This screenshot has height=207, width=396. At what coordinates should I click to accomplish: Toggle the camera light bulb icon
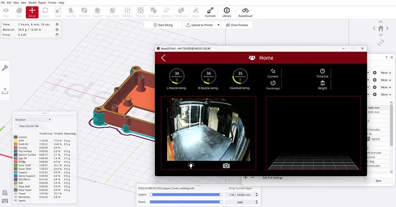coord(191,166)
